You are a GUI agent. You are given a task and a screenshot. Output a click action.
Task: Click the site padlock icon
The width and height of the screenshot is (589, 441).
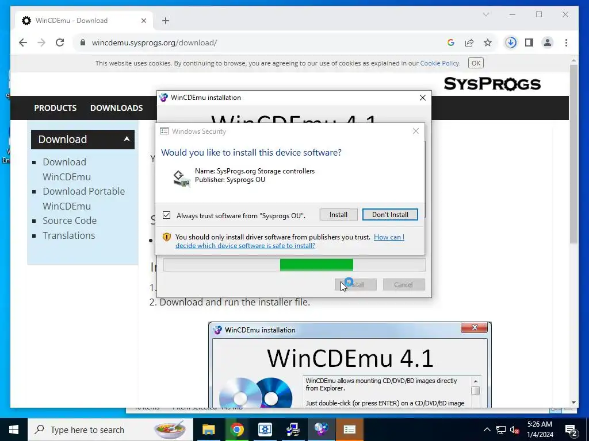83,42
